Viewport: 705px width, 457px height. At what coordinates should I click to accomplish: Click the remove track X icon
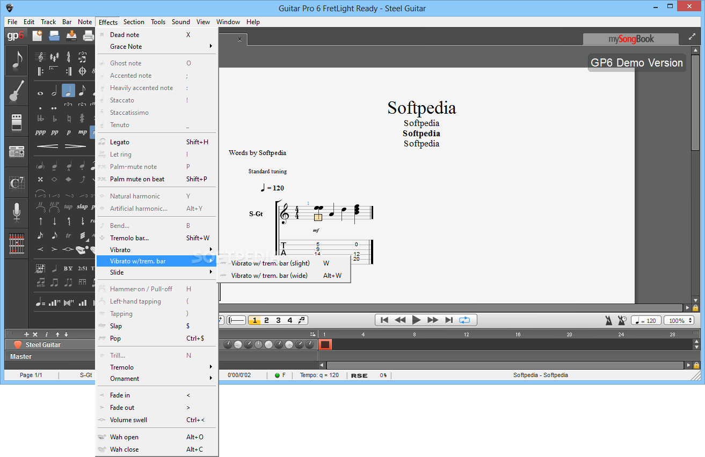coord(35,334)
